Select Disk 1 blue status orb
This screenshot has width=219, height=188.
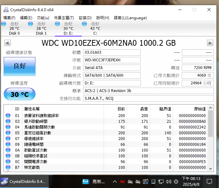[x=30, y=24]
